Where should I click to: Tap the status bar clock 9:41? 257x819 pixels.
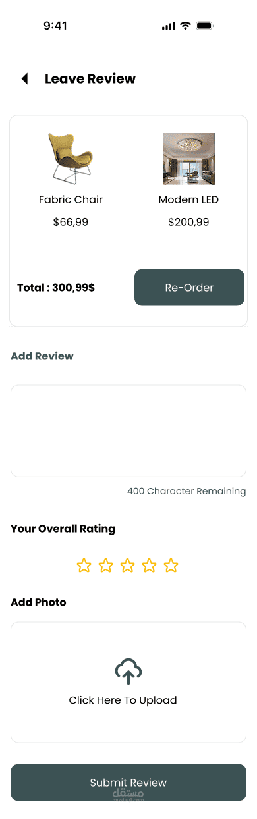pyautogui.click(x=55, y=26)
